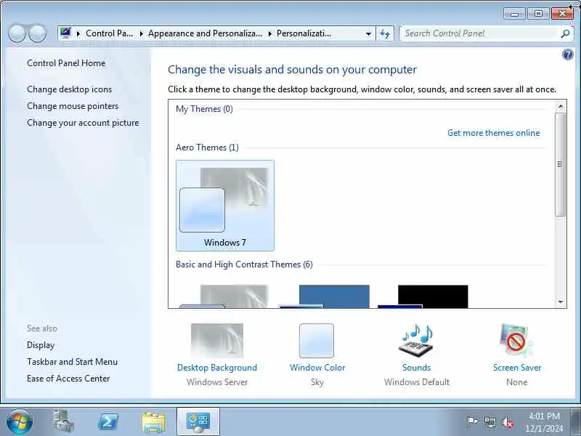The image size is (581, 436).
Task: Click the theme list scroll up arrow
Action: (560, 107)
